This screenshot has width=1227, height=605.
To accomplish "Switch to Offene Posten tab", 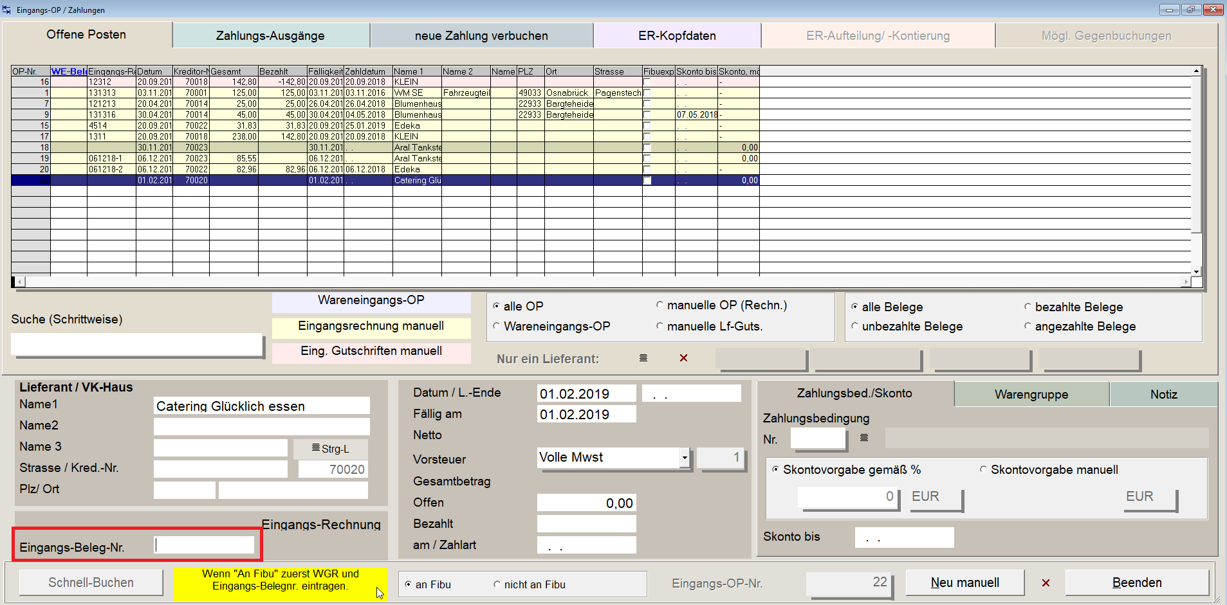I will (86, 35).
